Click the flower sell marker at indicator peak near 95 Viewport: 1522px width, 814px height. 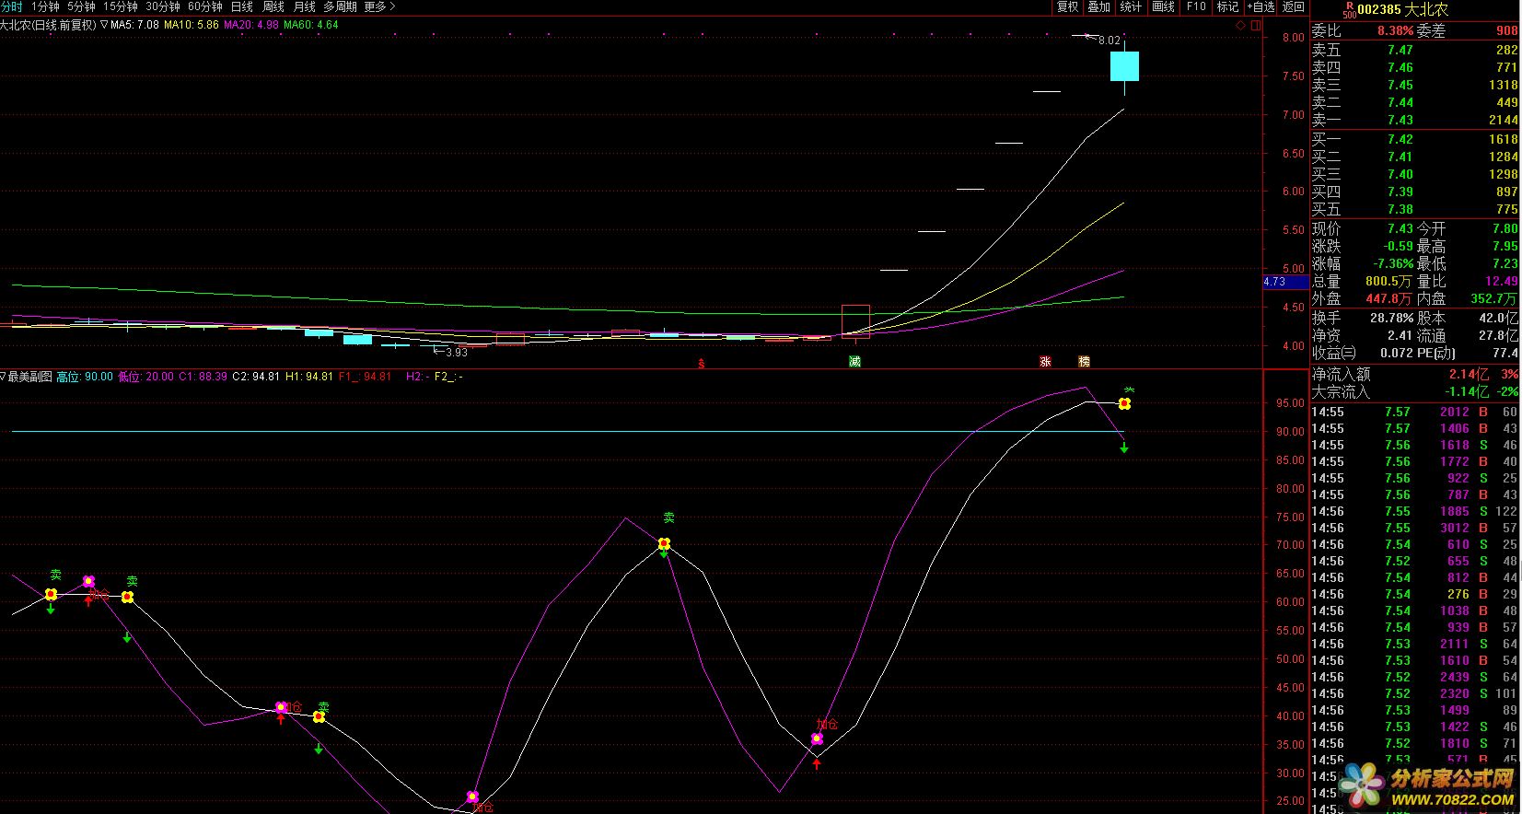(1124, 403)
